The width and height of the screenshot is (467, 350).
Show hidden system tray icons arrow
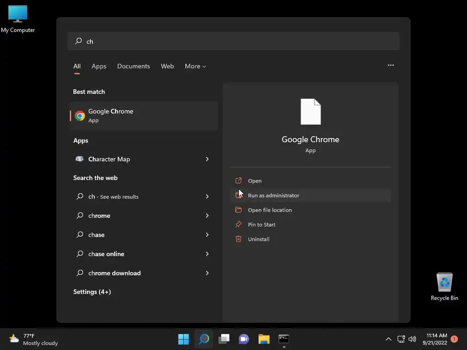(389, 339)
